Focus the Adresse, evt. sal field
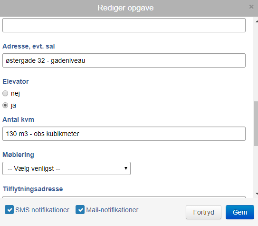258x226 pixels. tap(124, 60)
